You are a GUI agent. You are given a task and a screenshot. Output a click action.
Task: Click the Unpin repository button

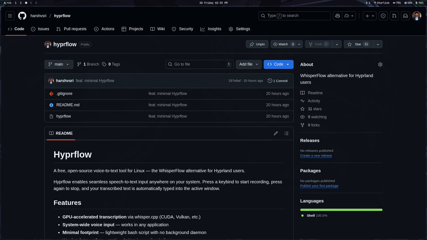click(x=257, y=44)
